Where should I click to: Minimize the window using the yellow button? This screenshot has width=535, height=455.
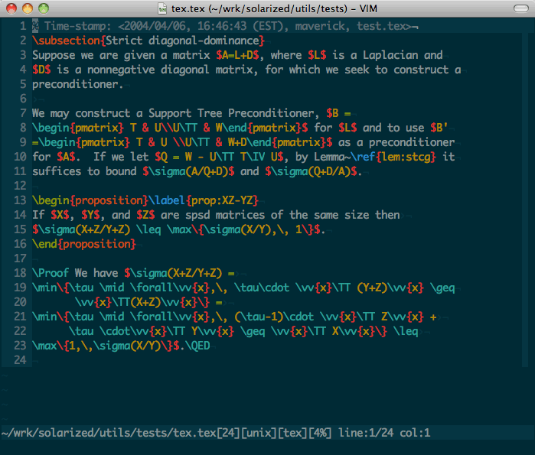(27, 8)
